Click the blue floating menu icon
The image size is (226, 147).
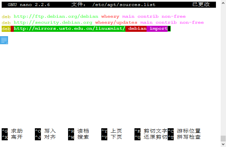pos(4,40)
